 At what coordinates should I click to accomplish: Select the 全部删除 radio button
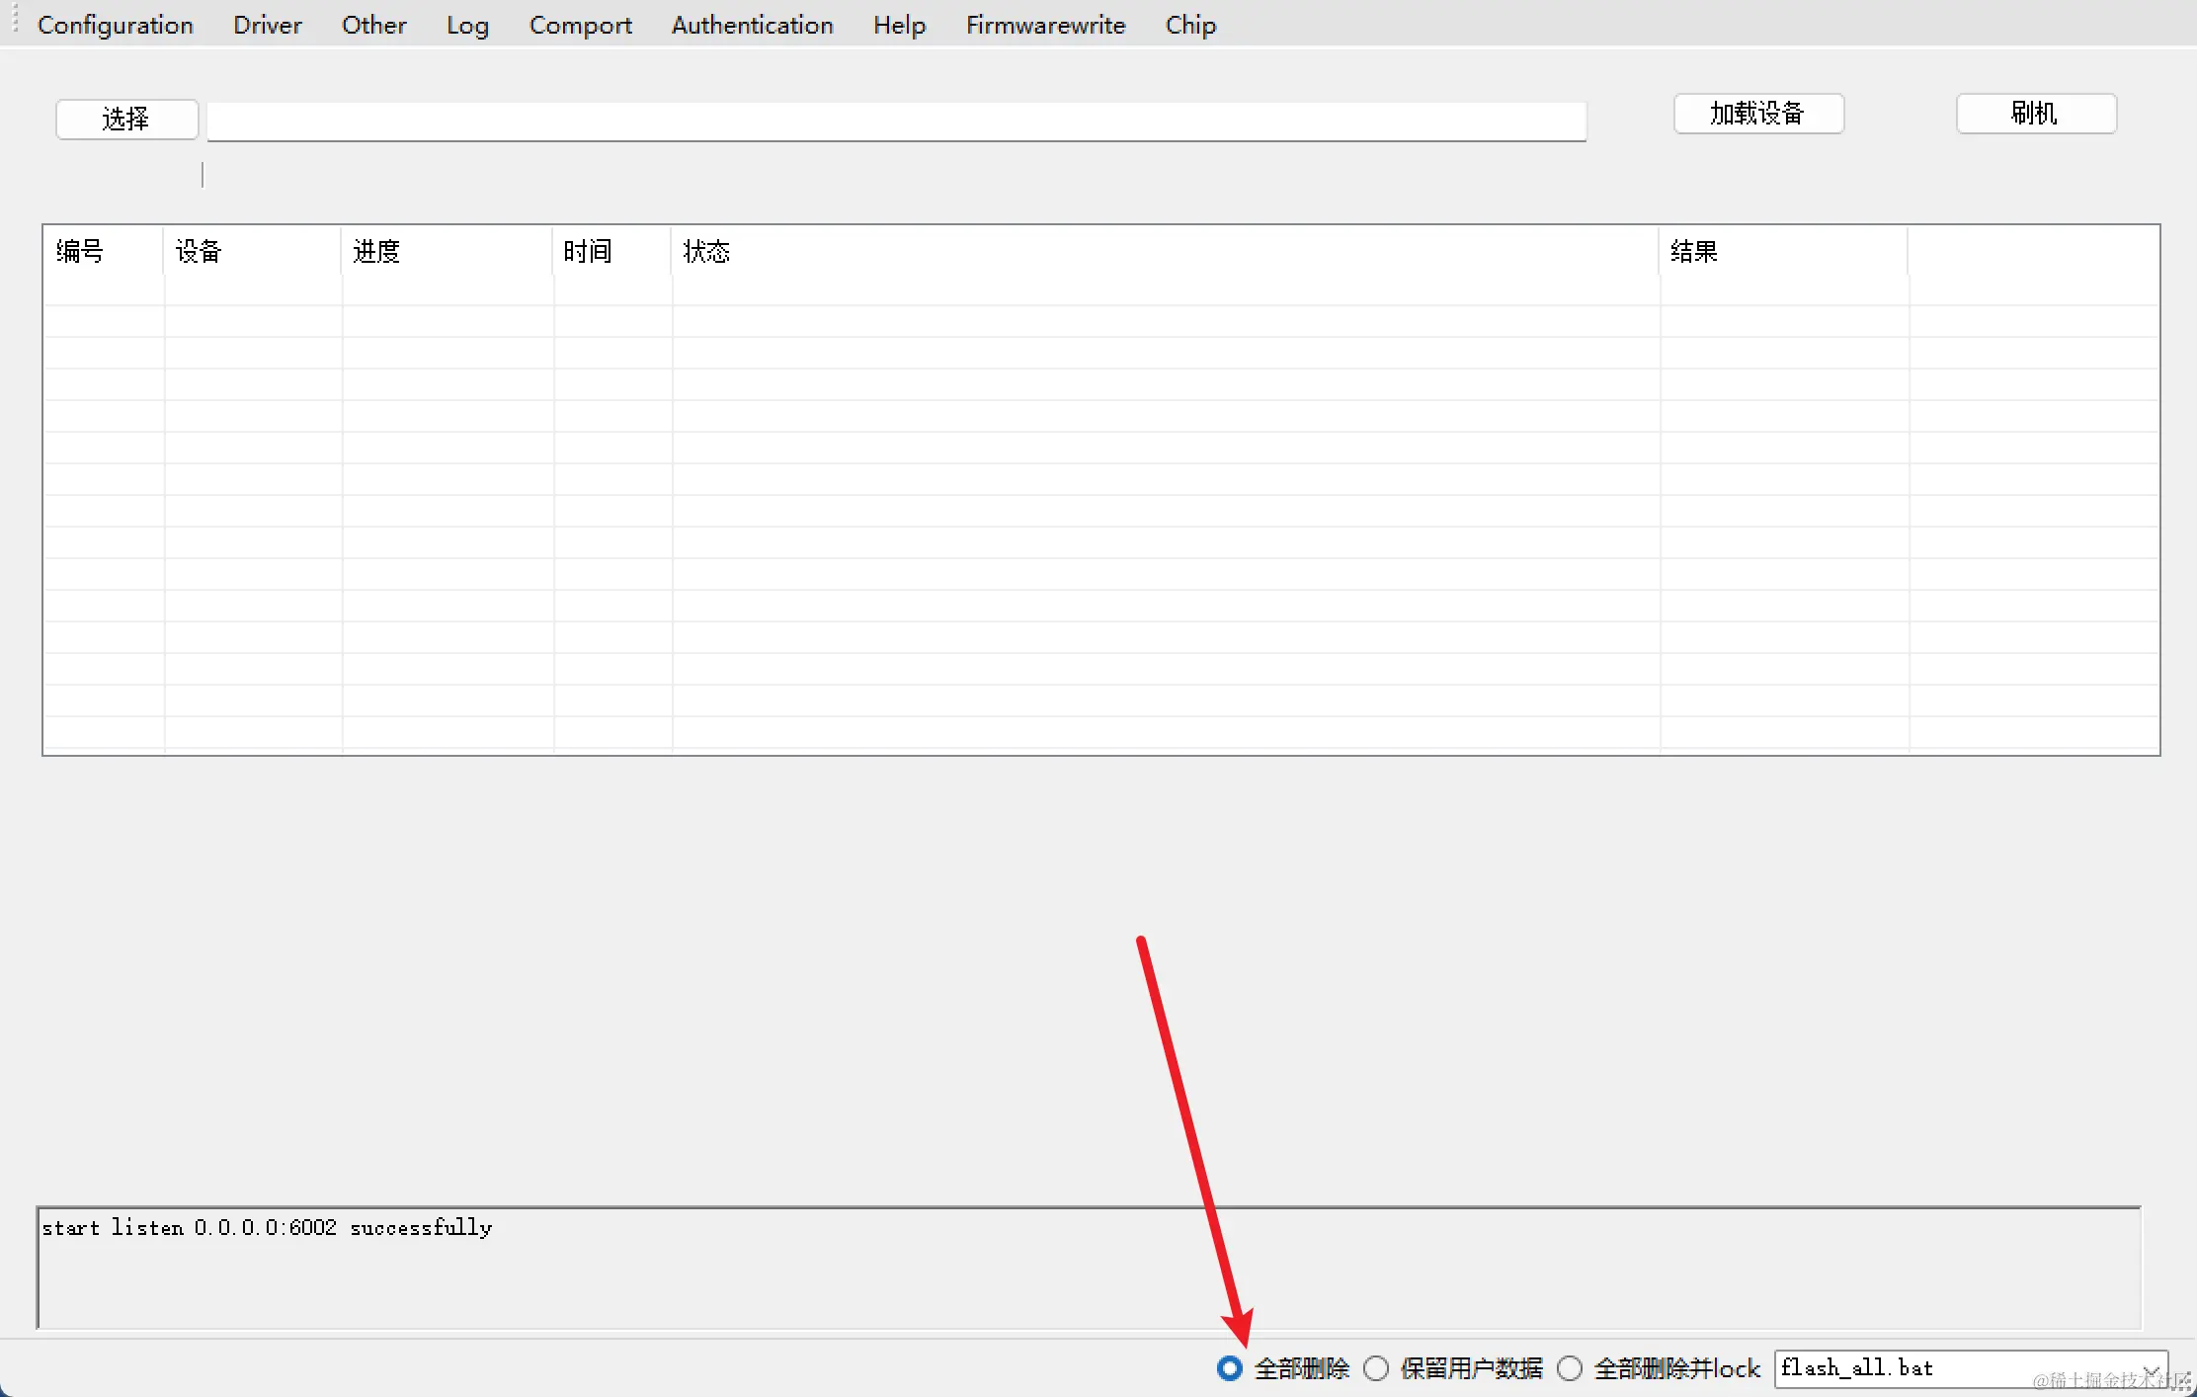click(x=1230, y=1368)
